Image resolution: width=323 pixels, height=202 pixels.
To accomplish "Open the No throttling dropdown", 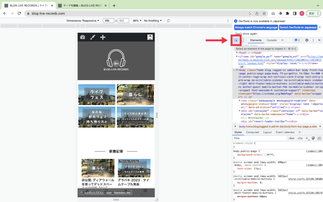I will (x=153, y=21).
